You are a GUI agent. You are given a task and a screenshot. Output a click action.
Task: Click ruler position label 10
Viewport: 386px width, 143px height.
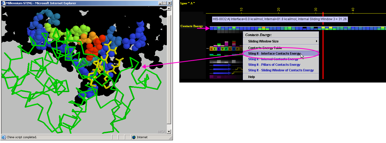(241, 9)
